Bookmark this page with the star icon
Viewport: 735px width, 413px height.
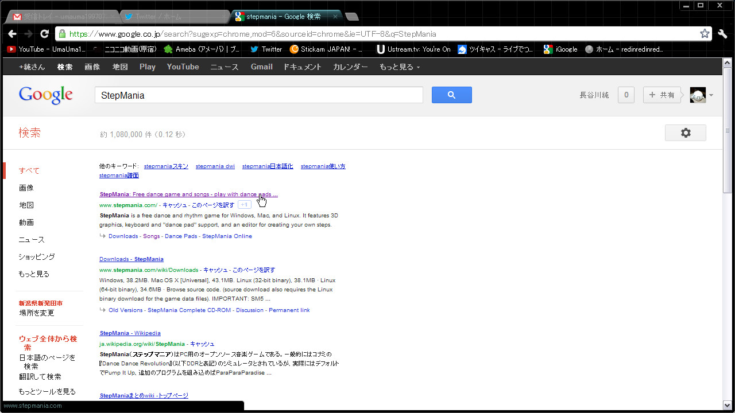[x=705, y=34]
